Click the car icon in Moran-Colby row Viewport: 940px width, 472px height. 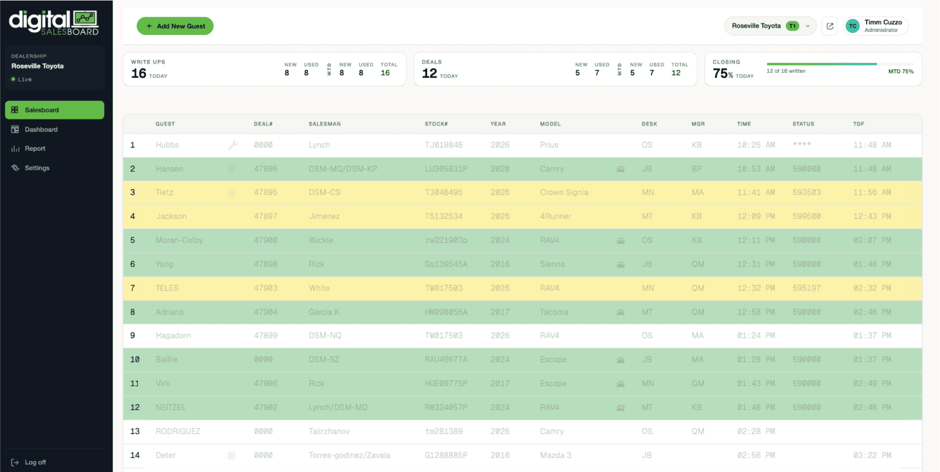click(x=621, y=241)
